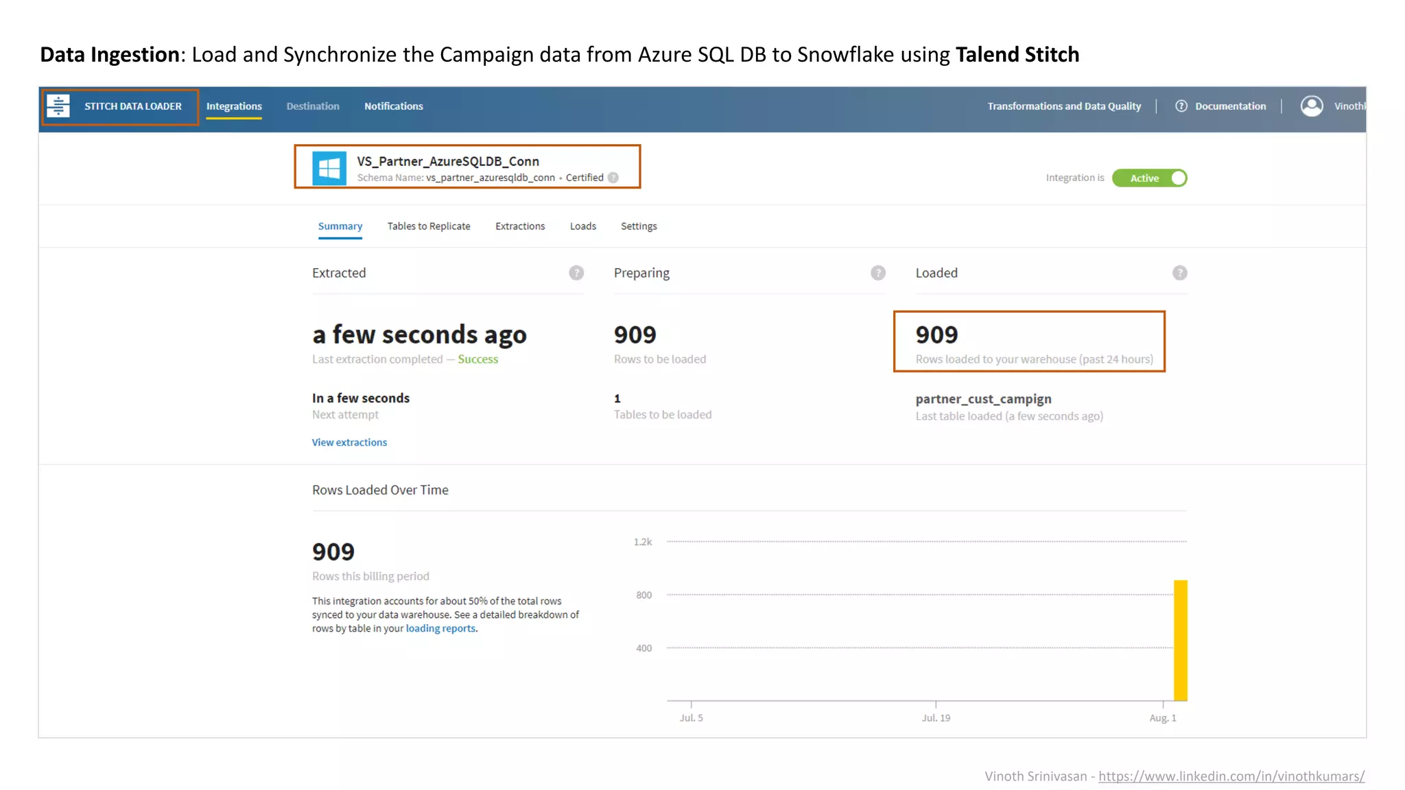Open Notifications in the top navigation

394,106
